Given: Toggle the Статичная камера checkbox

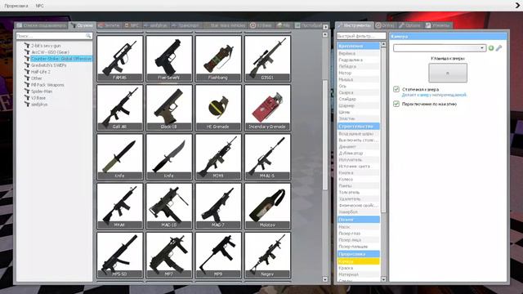Looking at the screenshot, I should pos(396,89).
